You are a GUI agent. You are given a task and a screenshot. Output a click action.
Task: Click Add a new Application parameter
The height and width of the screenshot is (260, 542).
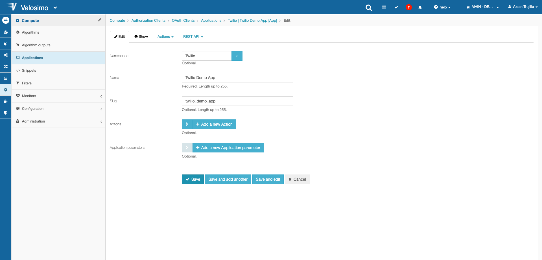click(x=228, y=148)
